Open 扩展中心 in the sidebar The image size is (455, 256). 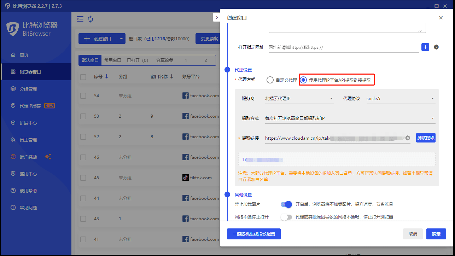point(28,123)
